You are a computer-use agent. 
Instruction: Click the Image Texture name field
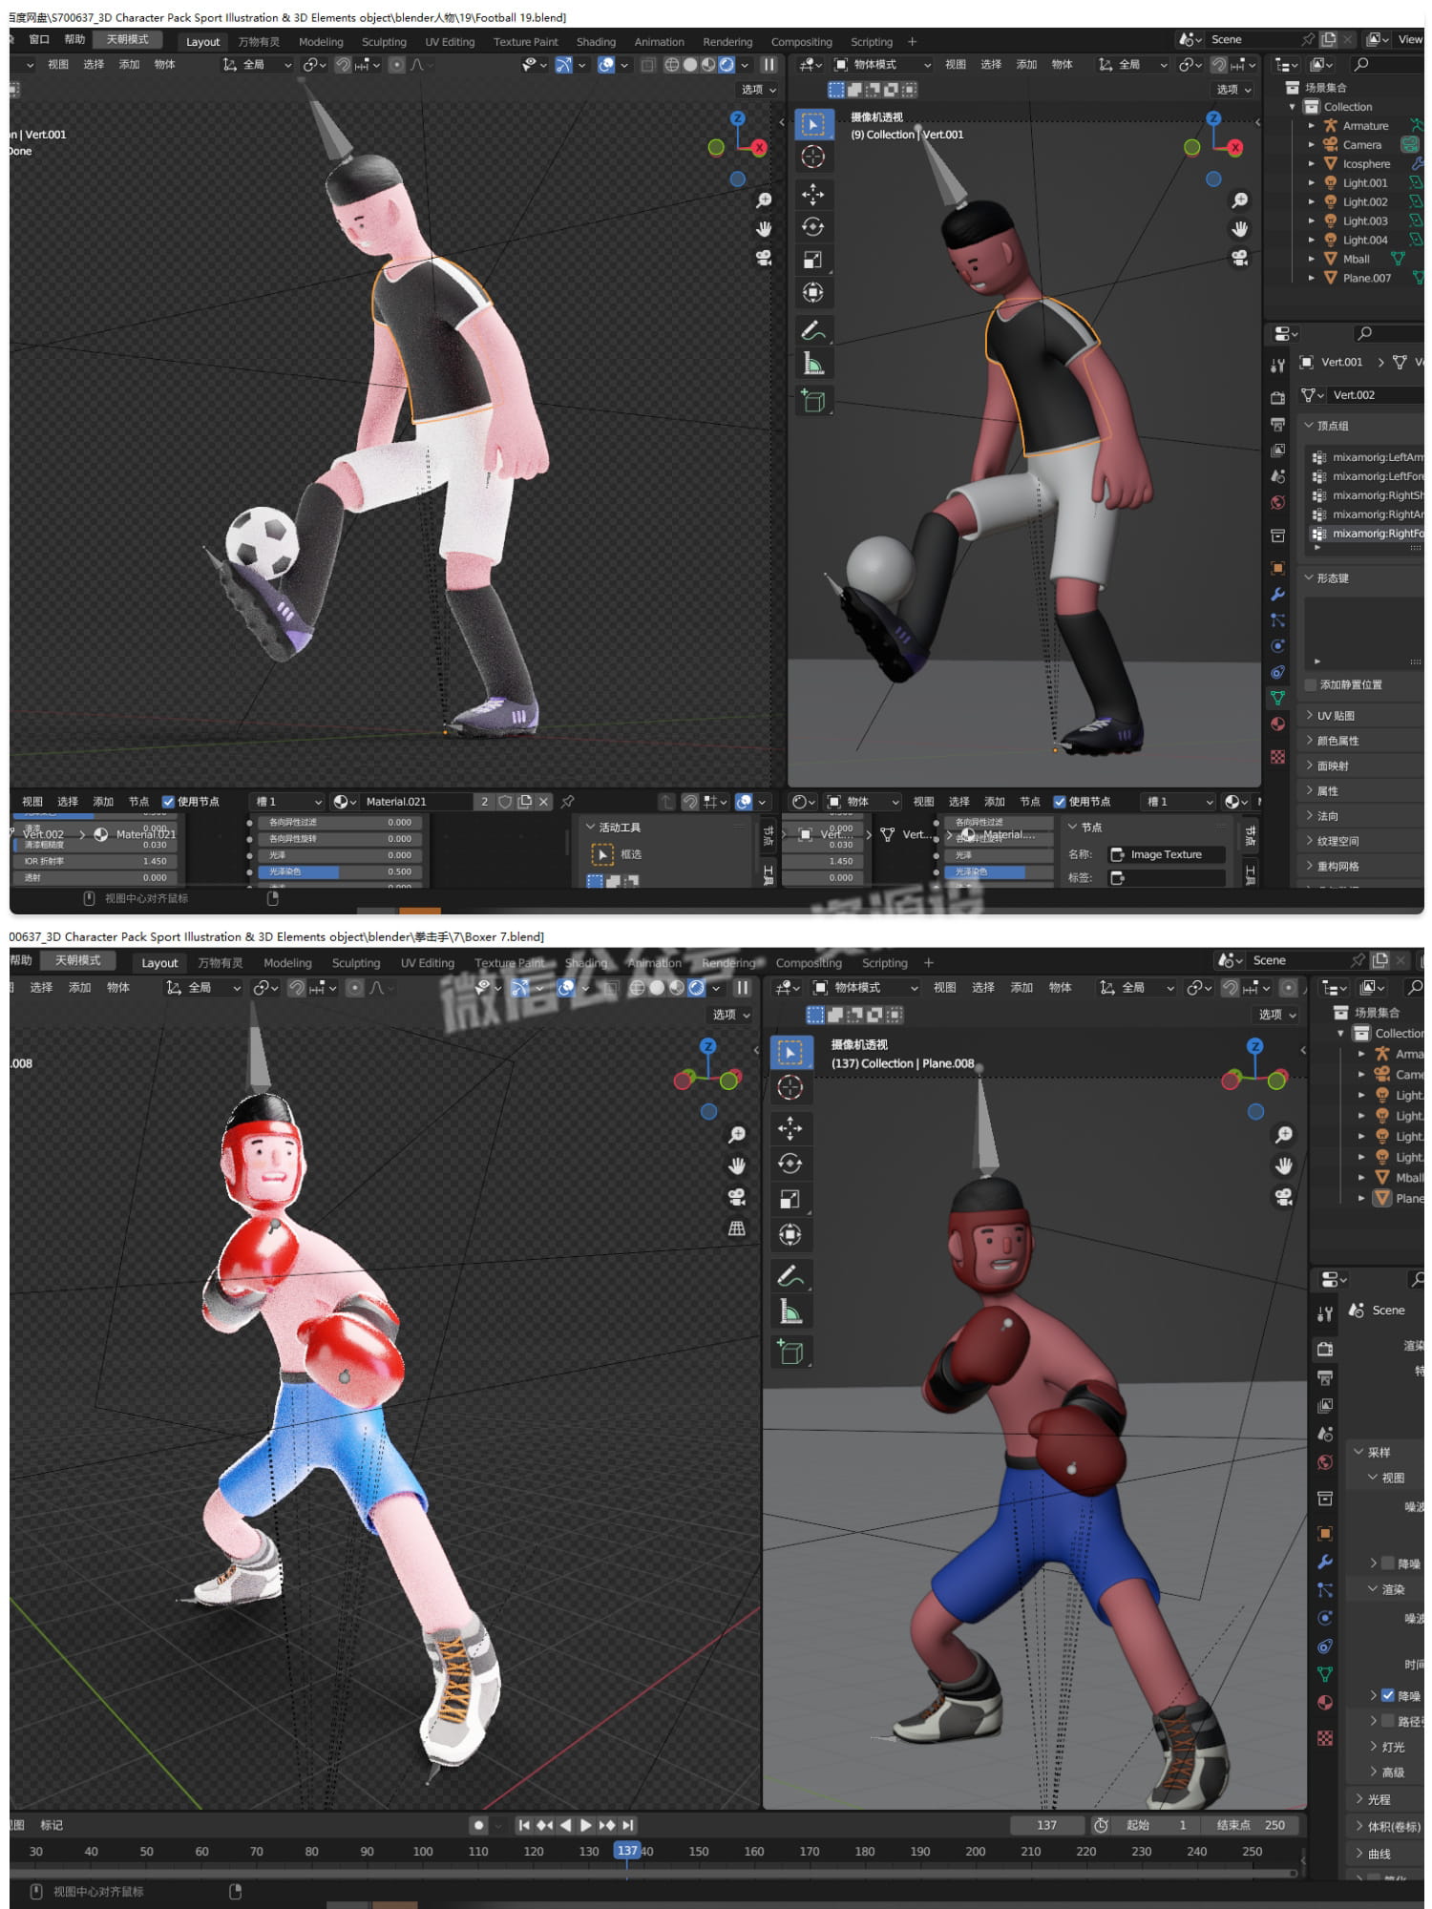click(x=1166, y=854)
